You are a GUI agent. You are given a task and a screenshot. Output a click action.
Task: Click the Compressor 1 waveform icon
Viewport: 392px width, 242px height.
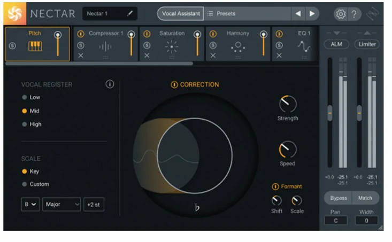click(105, 46)
